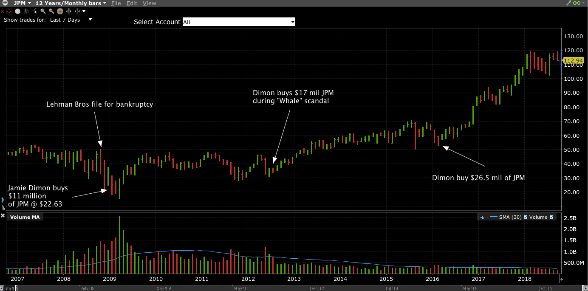Close the Volume MA panel
This screenshot has height=291, width=588.
pyautogui.click(x=3, y=216)
